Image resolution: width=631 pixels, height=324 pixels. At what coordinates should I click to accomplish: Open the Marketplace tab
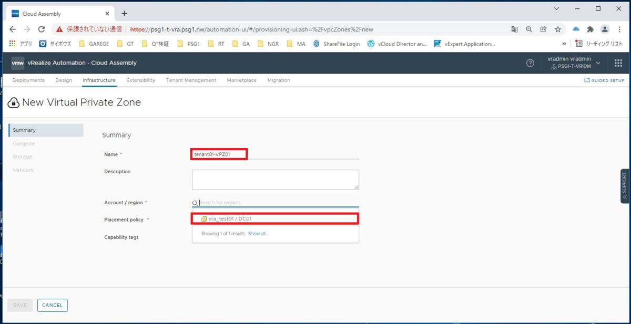click(242, 80)
